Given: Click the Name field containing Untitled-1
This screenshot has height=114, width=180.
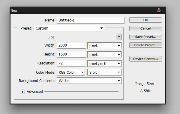Looking at the screenshot, I should pyautogui.click(x=91, y=20).
